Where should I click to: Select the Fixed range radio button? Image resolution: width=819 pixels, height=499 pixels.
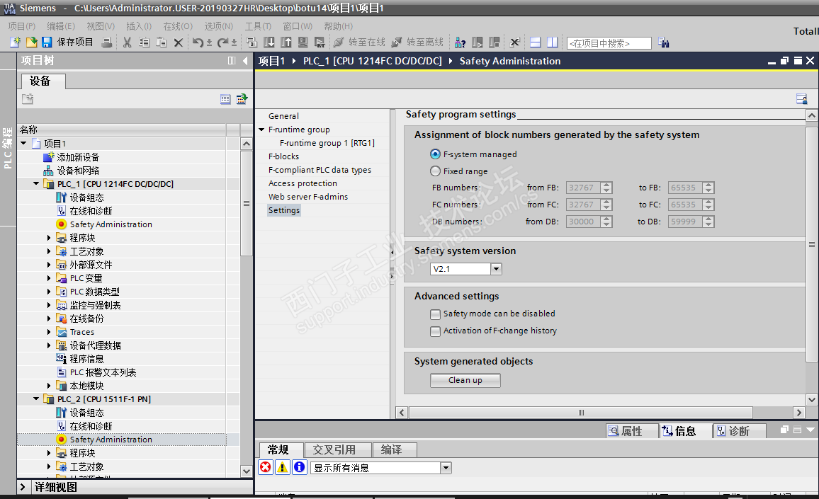(x=435, y=171)
